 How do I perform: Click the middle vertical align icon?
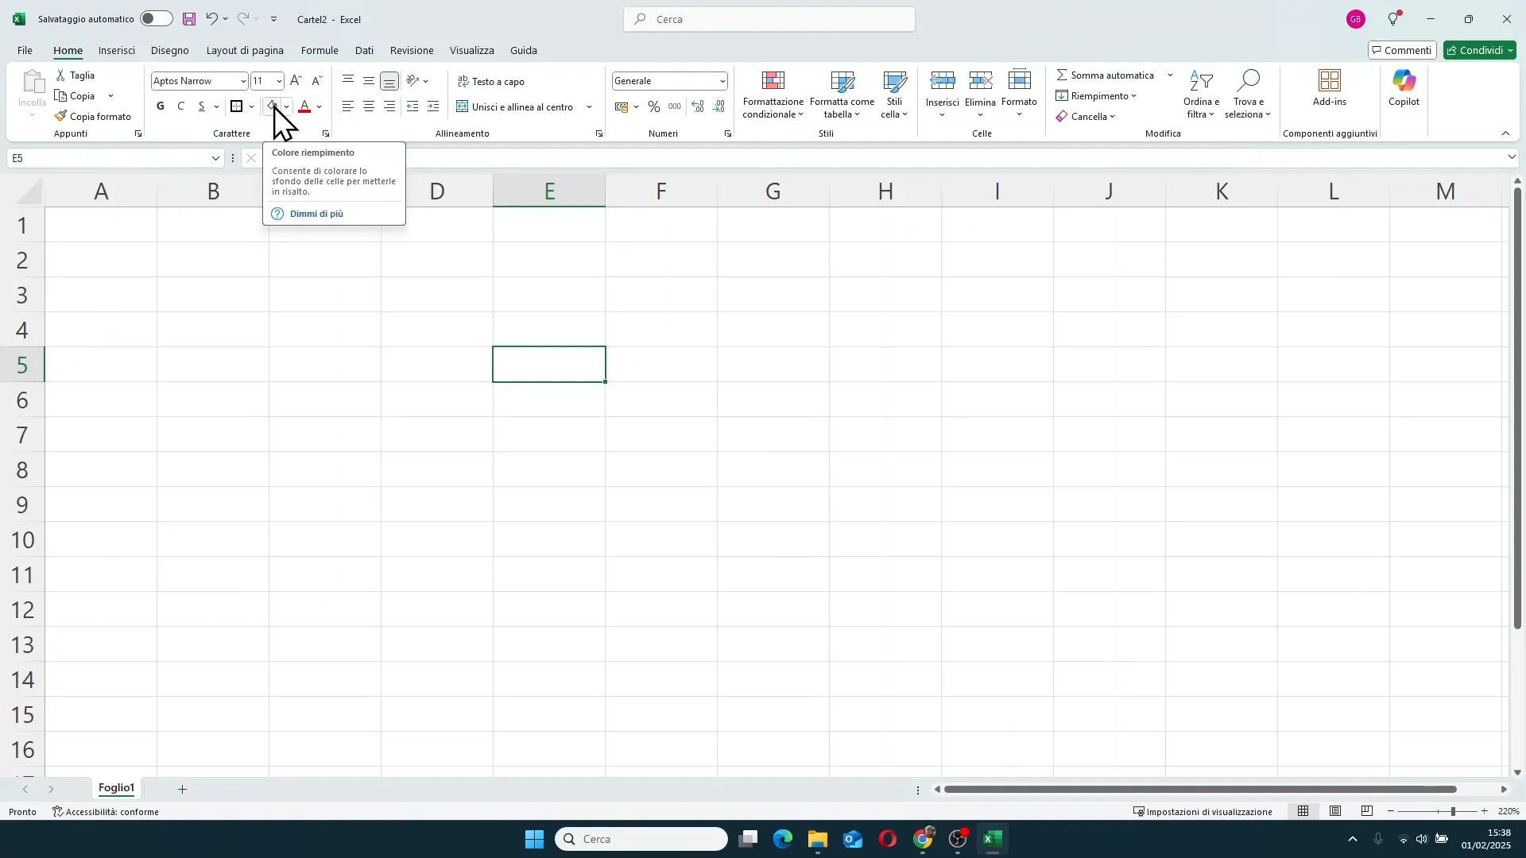[369, 81]
